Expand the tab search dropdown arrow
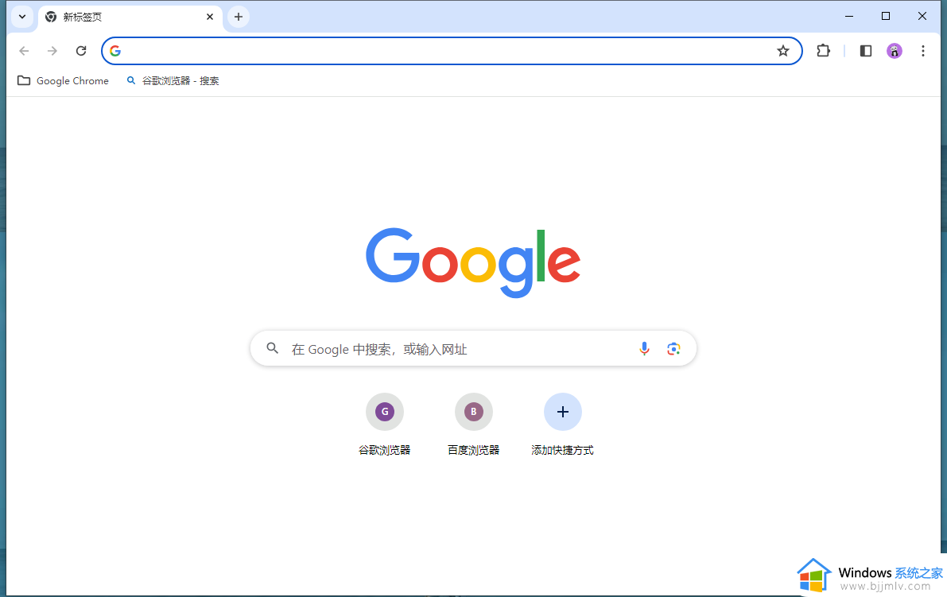 [22, 17]
